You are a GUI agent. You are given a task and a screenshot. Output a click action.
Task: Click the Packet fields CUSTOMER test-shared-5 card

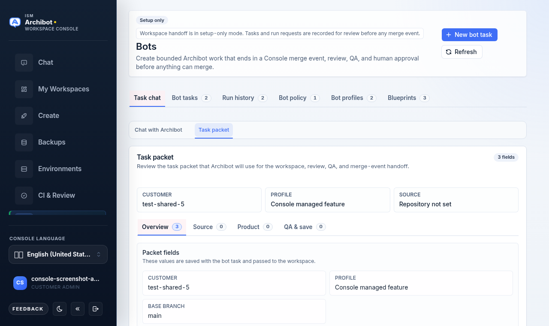tap(234, 283)
